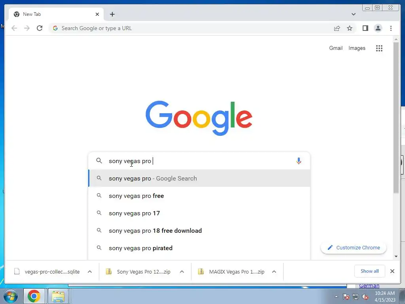This screenshot has width=405, height=304.
Task: Toggle the Chrome side panel
Action: (x=365, y=28)
